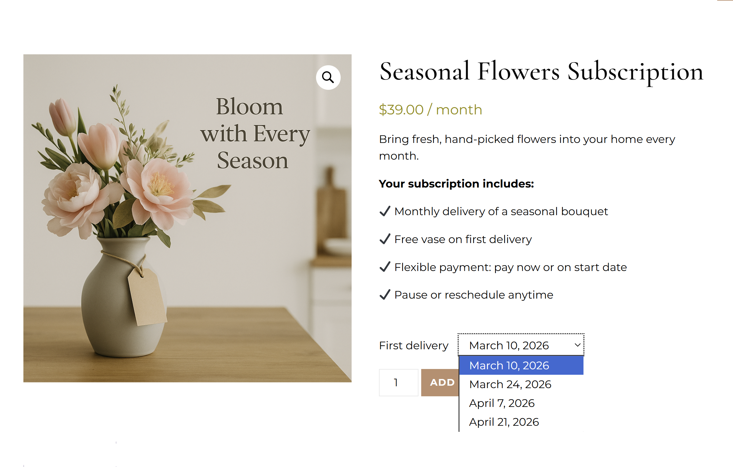
Task: Click the First delivery label
Action: tap(413, 345)
